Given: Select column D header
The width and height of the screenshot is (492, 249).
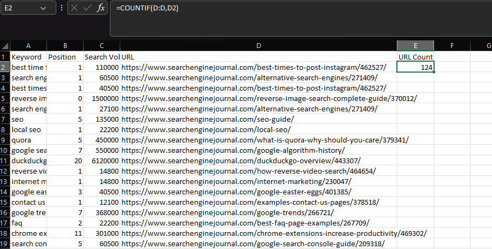Looking at the screenshot, I should coord(259,46).
